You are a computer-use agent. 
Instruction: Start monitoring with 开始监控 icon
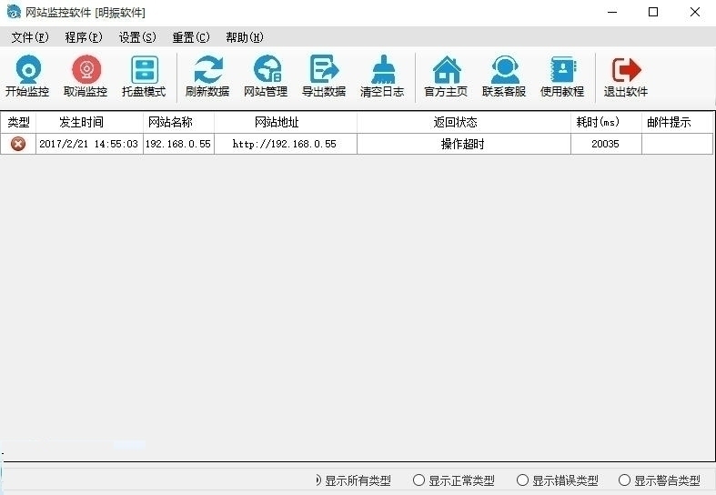(28, 76)
